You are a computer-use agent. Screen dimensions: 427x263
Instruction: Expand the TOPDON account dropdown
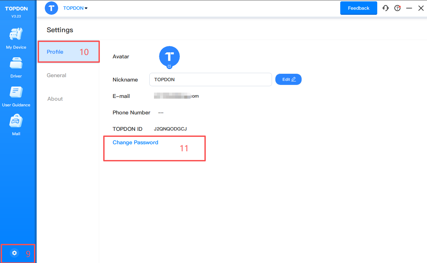(75, 8)
